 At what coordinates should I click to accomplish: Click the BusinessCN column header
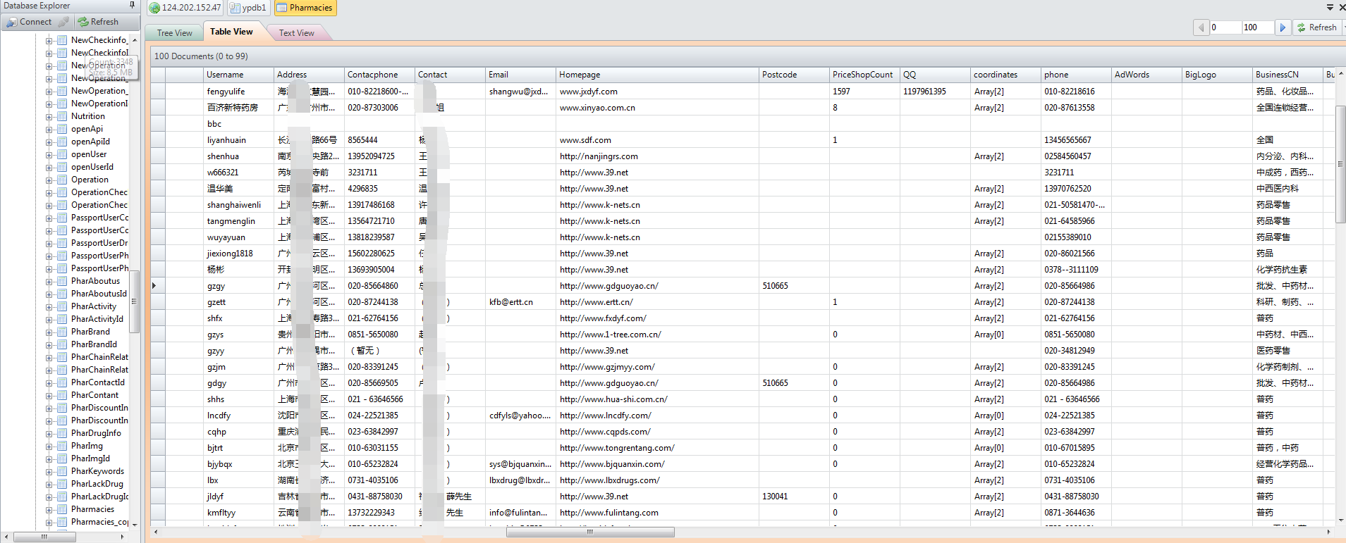click(x=1287, y=75)
